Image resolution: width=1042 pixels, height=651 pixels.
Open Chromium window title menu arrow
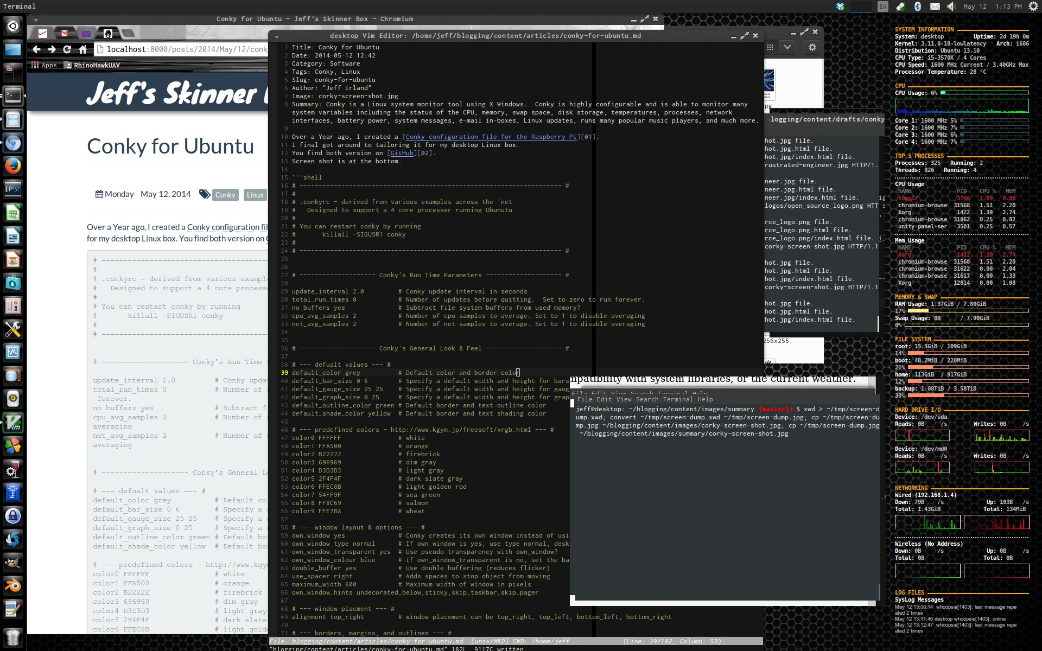(x=36, y=20)
